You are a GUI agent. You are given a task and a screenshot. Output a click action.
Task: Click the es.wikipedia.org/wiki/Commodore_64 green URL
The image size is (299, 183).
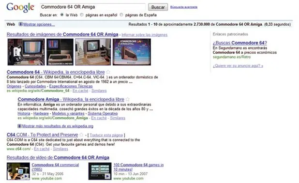(x=38, y=91)
